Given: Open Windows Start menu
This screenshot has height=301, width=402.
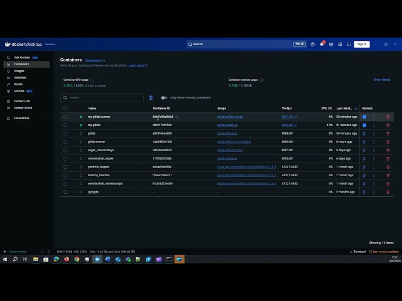Looking at the screenshot, I should [5, 259].
